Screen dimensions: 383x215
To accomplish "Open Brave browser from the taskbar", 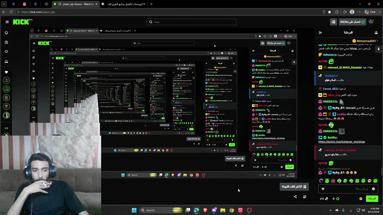I will tap(205, 210).
